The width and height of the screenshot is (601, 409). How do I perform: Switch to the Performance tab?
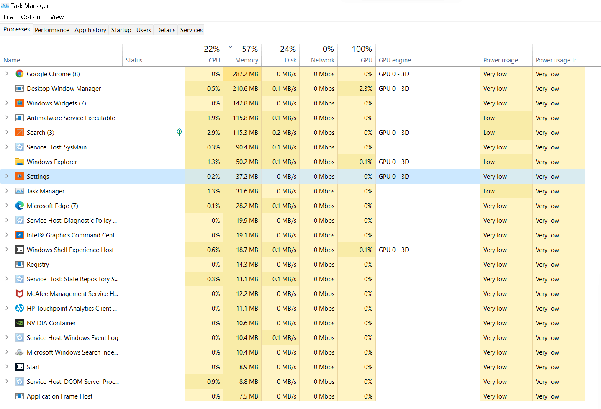[51, 30]
